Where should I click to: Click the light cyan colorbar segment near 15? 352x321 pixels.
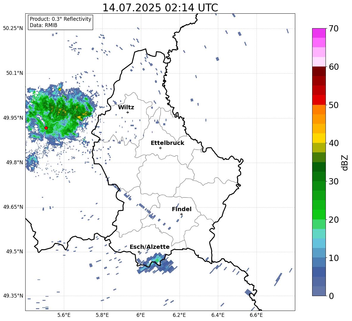click(x=319, y=234)
